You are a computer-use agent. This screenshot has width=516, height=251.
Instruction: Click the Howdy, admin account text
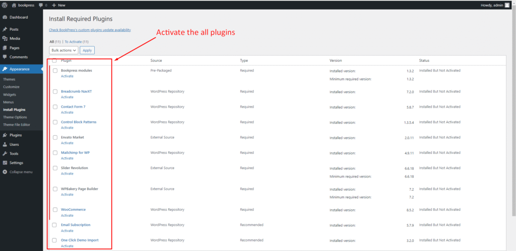[x=492, y=5]
